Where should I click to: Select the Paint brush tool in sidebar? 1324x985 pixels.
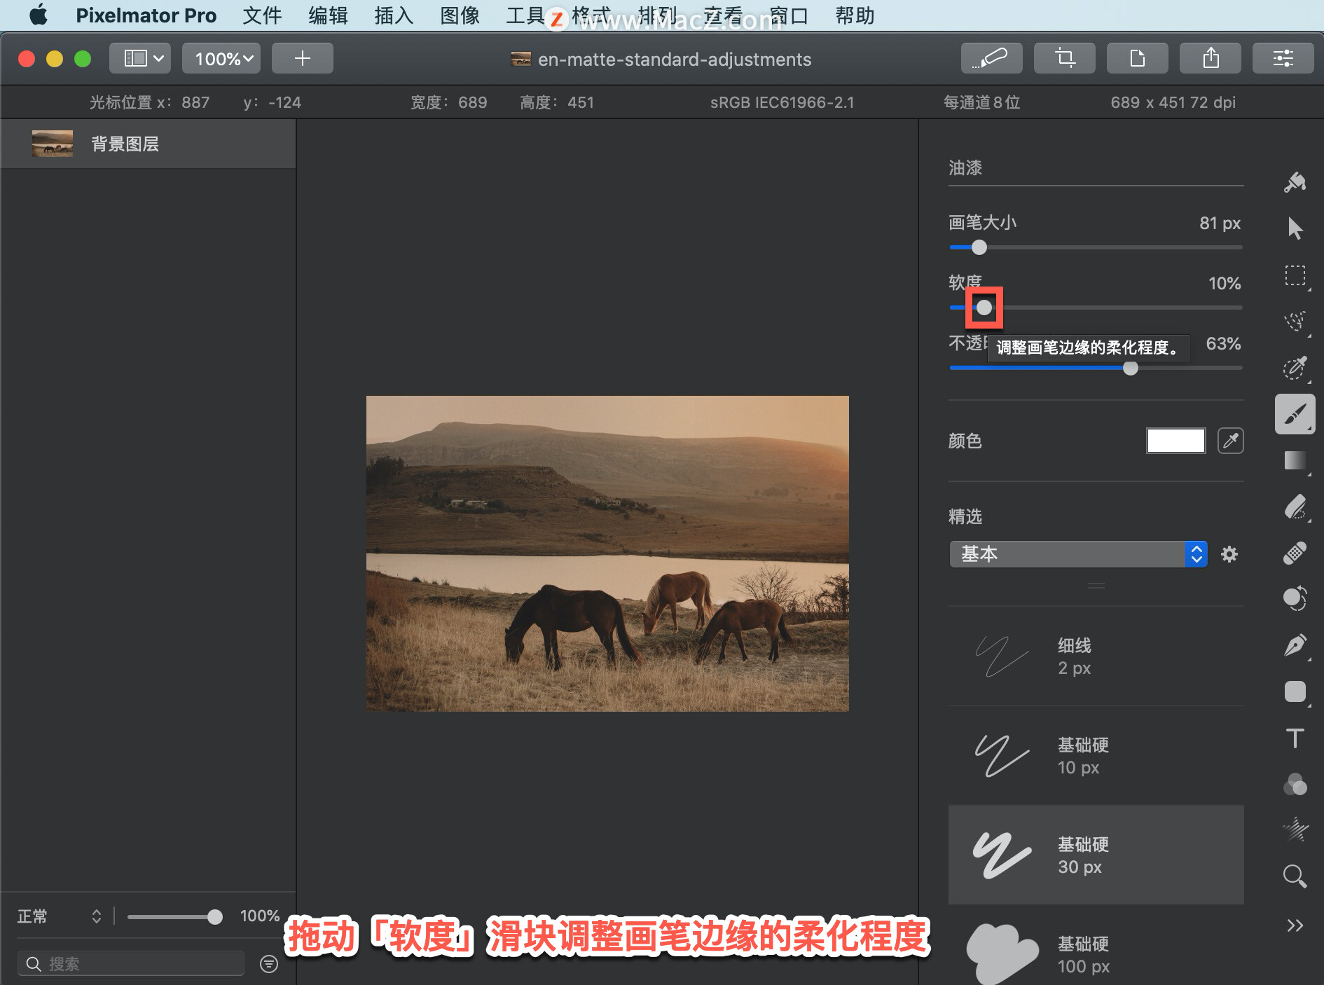tap(1295, 414)
